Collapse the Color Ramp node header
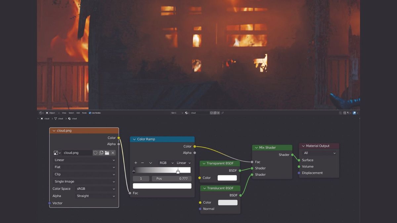This screenshot has height=223, width=397. tap(134, 139)
